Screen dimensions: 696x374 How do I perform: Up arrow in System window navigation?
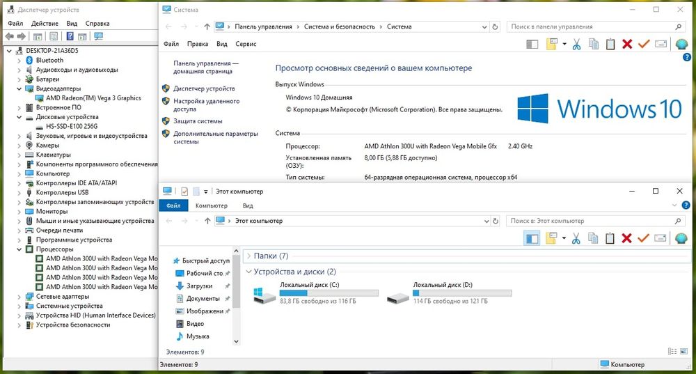coord(207,26)
